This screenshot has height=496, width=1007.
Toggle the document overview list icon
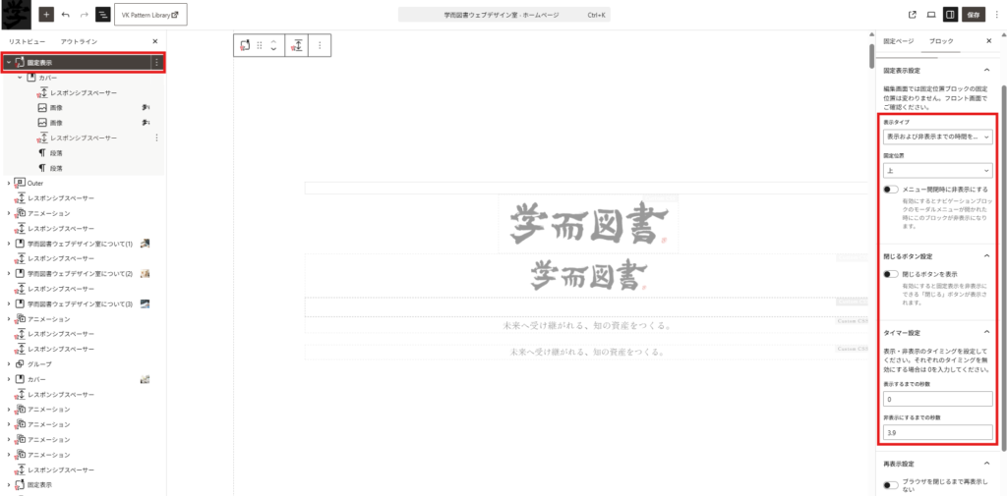103,15
